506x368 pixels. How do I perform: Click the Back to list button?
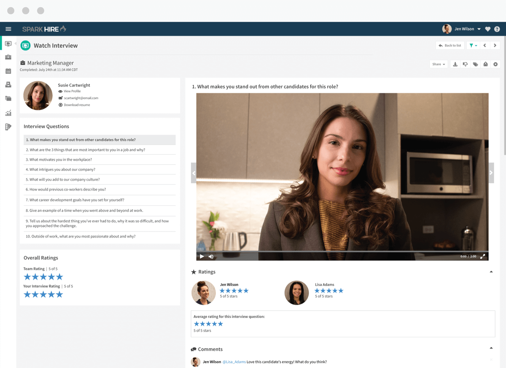point(450,45)
